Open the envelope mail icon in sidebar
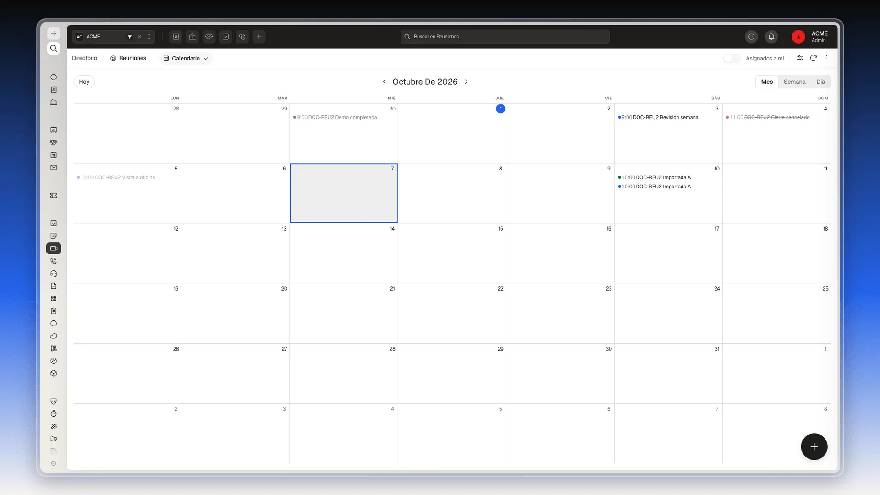880x495 pixels. point(54,168)
